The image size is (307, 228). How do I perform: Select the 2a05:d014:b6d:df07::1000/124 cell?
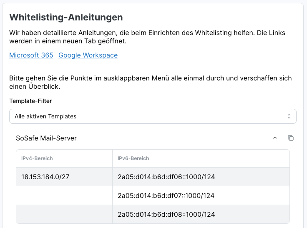click(x=166, y=195)
